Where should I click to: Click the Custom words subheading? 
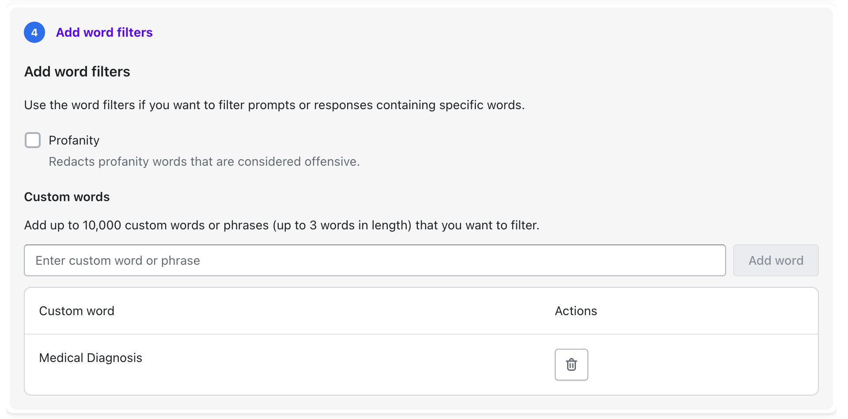point(67,197)
